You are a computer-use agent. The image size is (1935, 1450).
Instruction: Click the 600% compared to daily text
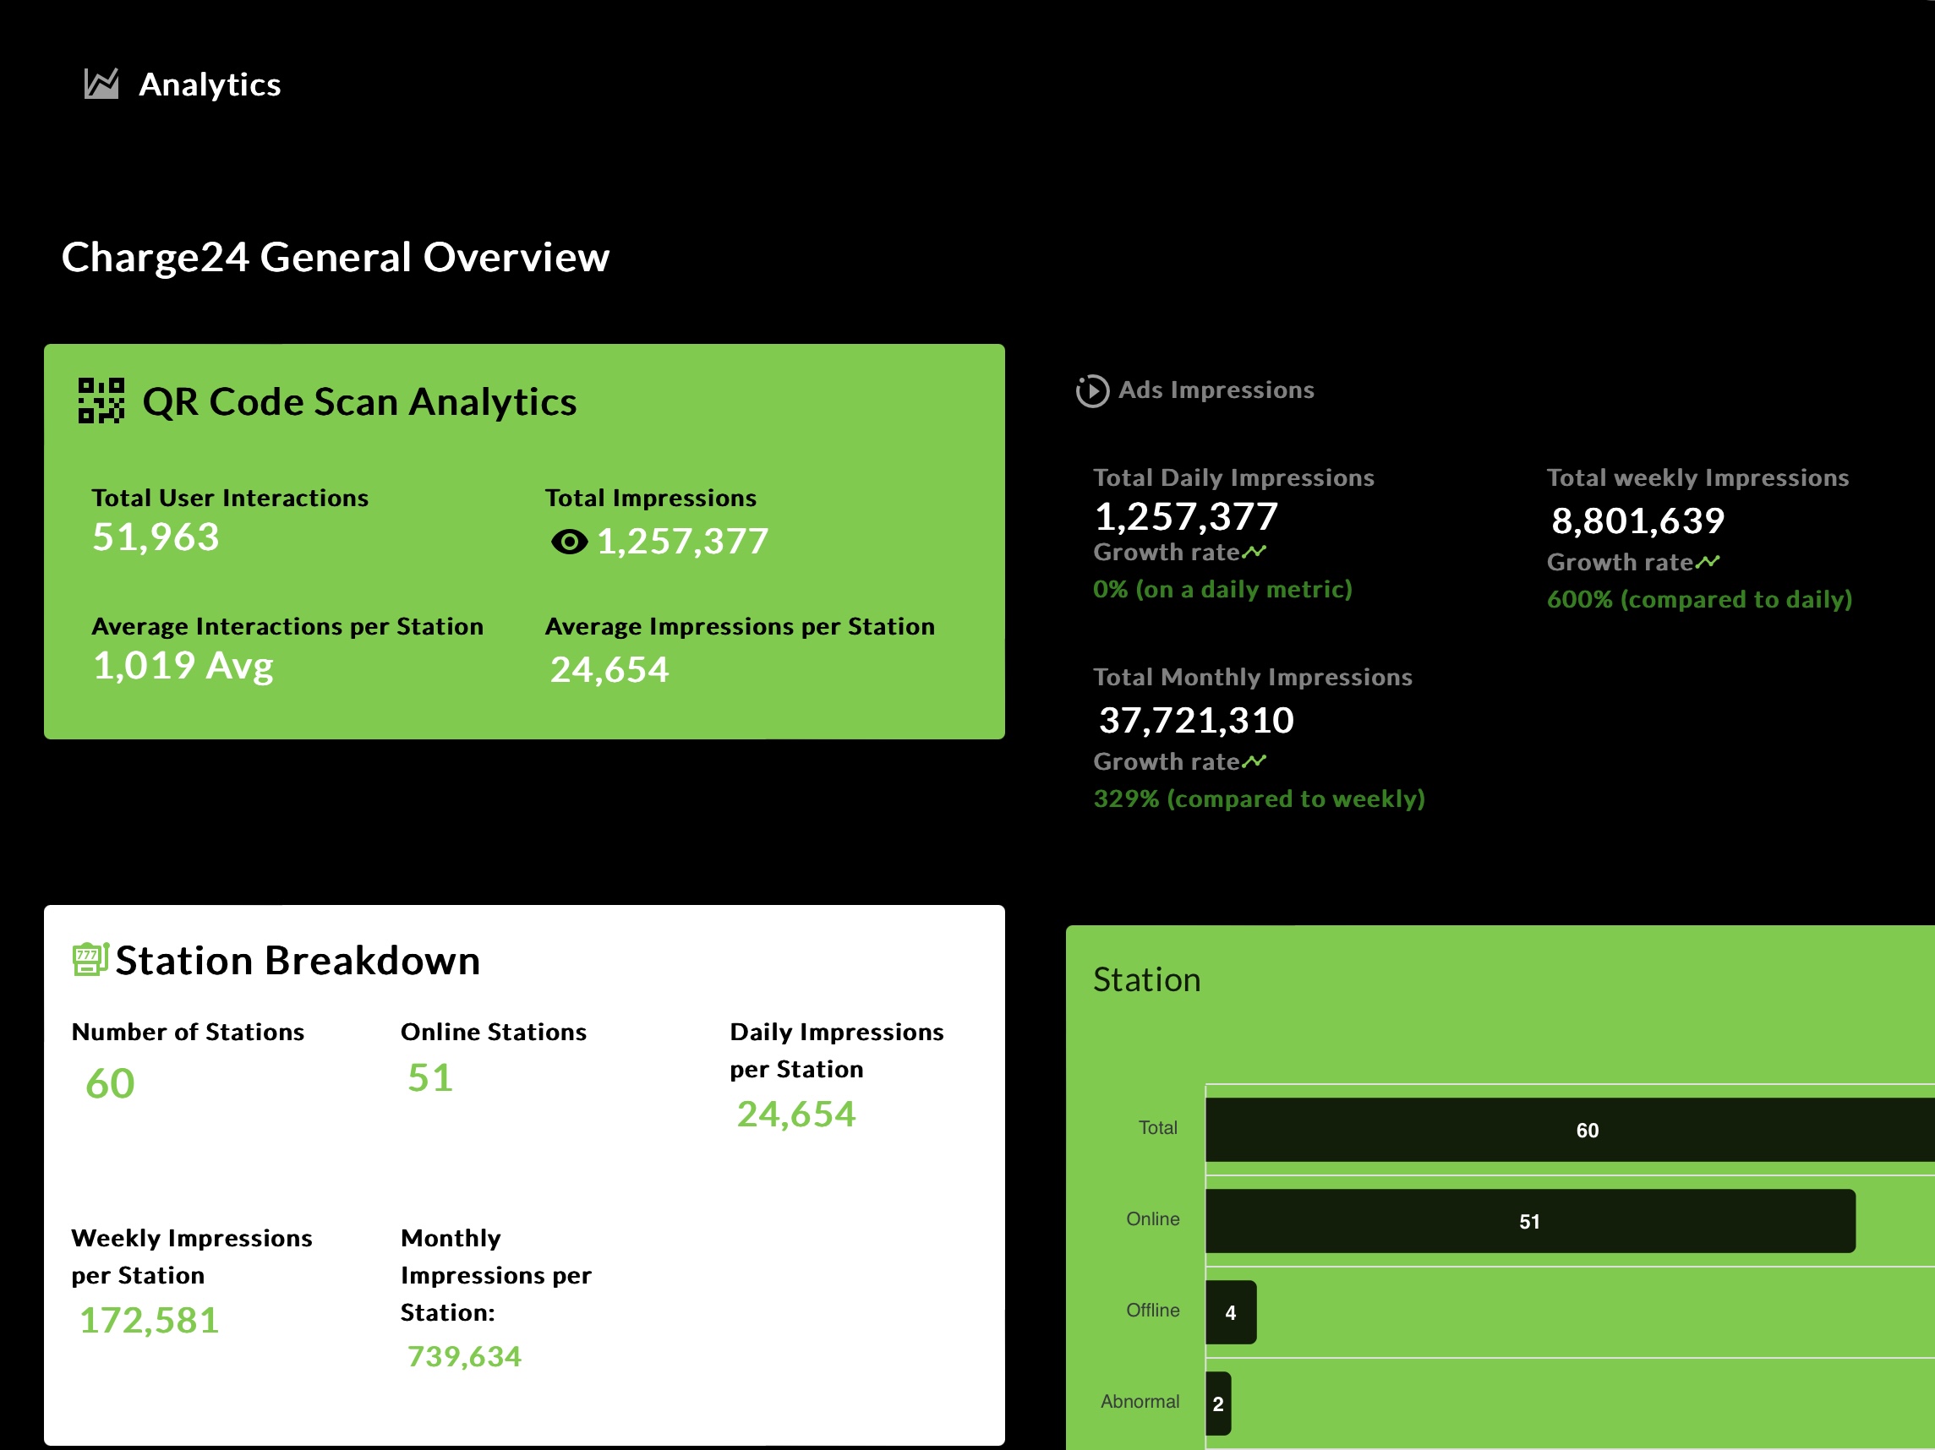[x=1699, y=599]
